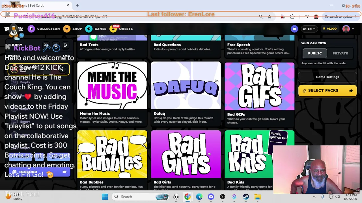This screenshot has height=203, width=362.
Task: Click the Bad Questions game title
Action: point(167,45)
